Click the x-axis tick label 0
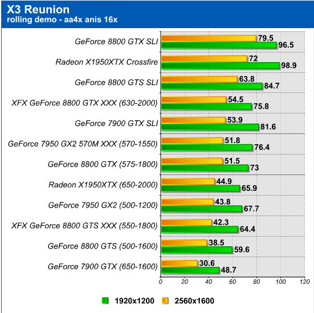 click(160, 282)
